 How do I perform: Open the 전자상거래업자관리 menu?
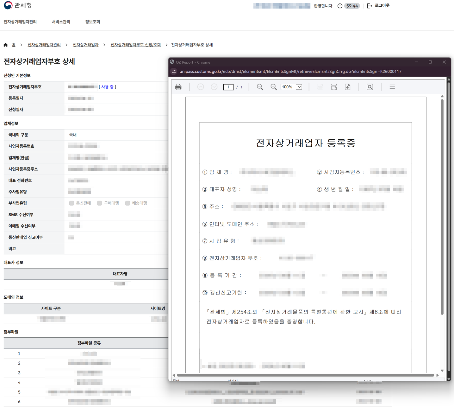click(x=20, y=22)
